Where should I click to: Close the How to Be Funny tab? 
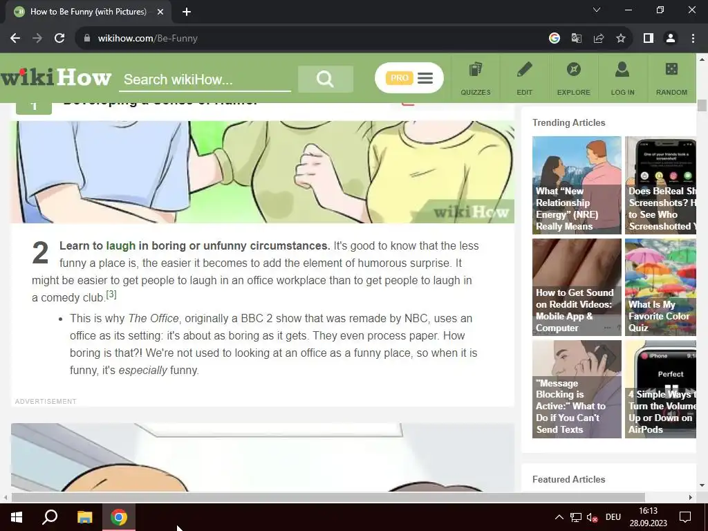160,12
